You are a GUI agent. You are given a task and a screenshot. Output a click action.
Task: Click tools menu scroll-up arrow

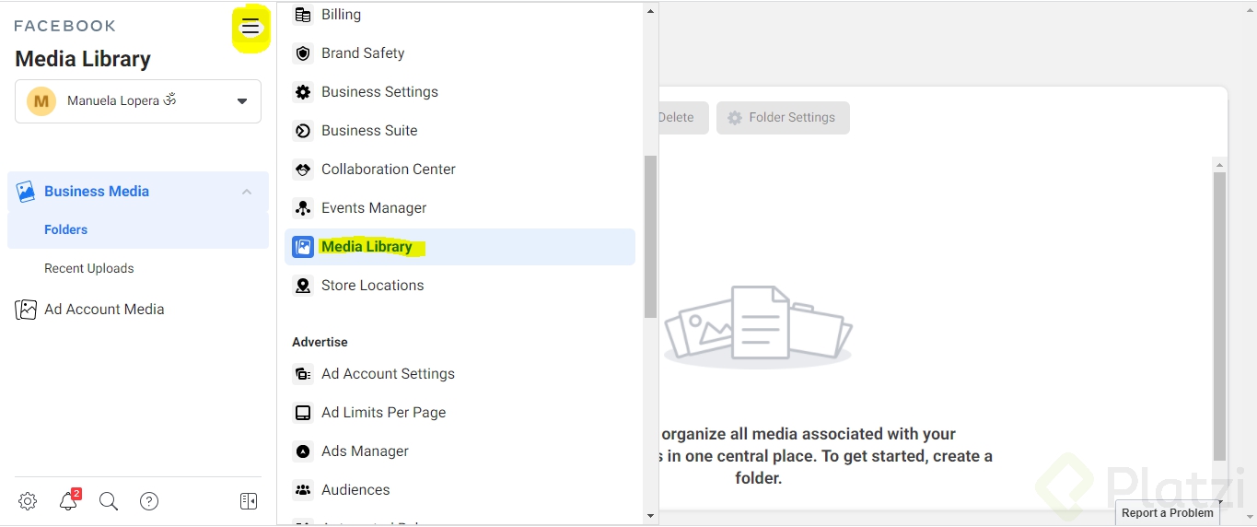click(650, 11)
